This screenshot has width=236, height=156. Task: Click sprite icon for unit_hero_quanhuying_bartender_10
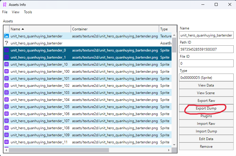pyautogui.click(x=7, y=64)
